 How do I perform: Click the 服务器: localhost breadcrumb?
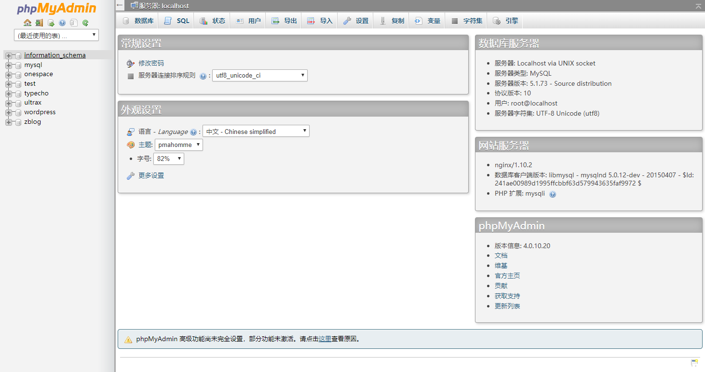tap(164, 6)
